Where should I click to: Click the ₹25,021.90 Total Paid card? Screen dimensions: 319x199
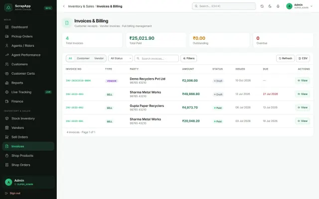point(156,40)
